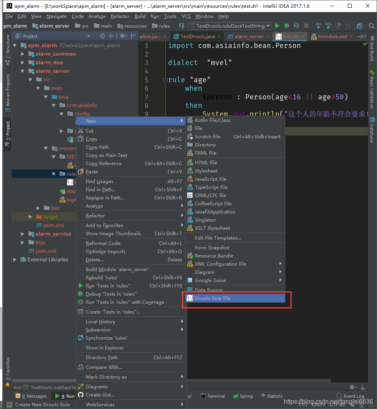Expand the alarm_dao module
377x409 pixels.
click(23, 63)
